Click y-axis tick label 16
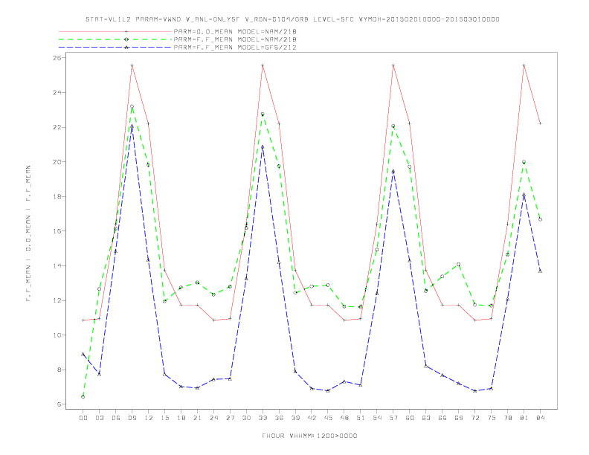 [x=57, y=231]
